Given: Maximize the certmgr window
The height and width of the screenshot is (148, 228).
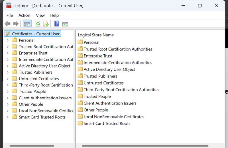Looking at the screenshot, I should (200, 6).
